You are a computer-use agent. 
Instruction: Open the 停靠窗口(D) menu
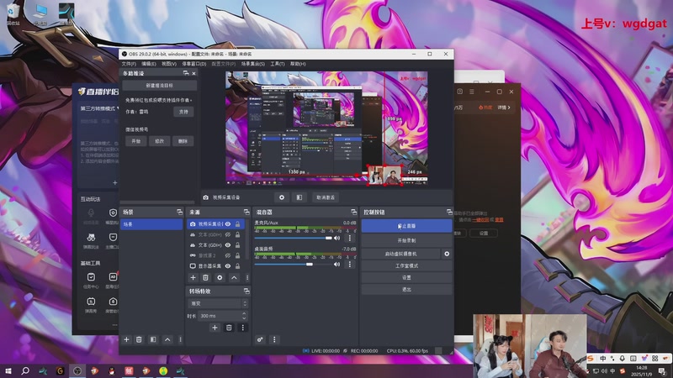click(x=194, y=64)
